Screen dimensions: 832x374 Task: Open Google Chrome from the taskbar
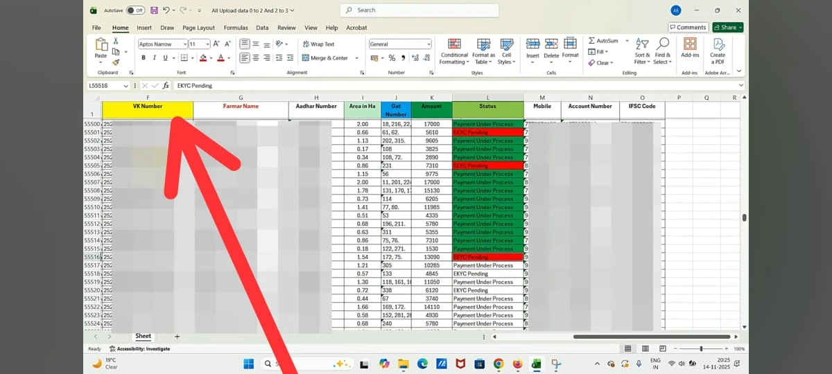[498, 364]
